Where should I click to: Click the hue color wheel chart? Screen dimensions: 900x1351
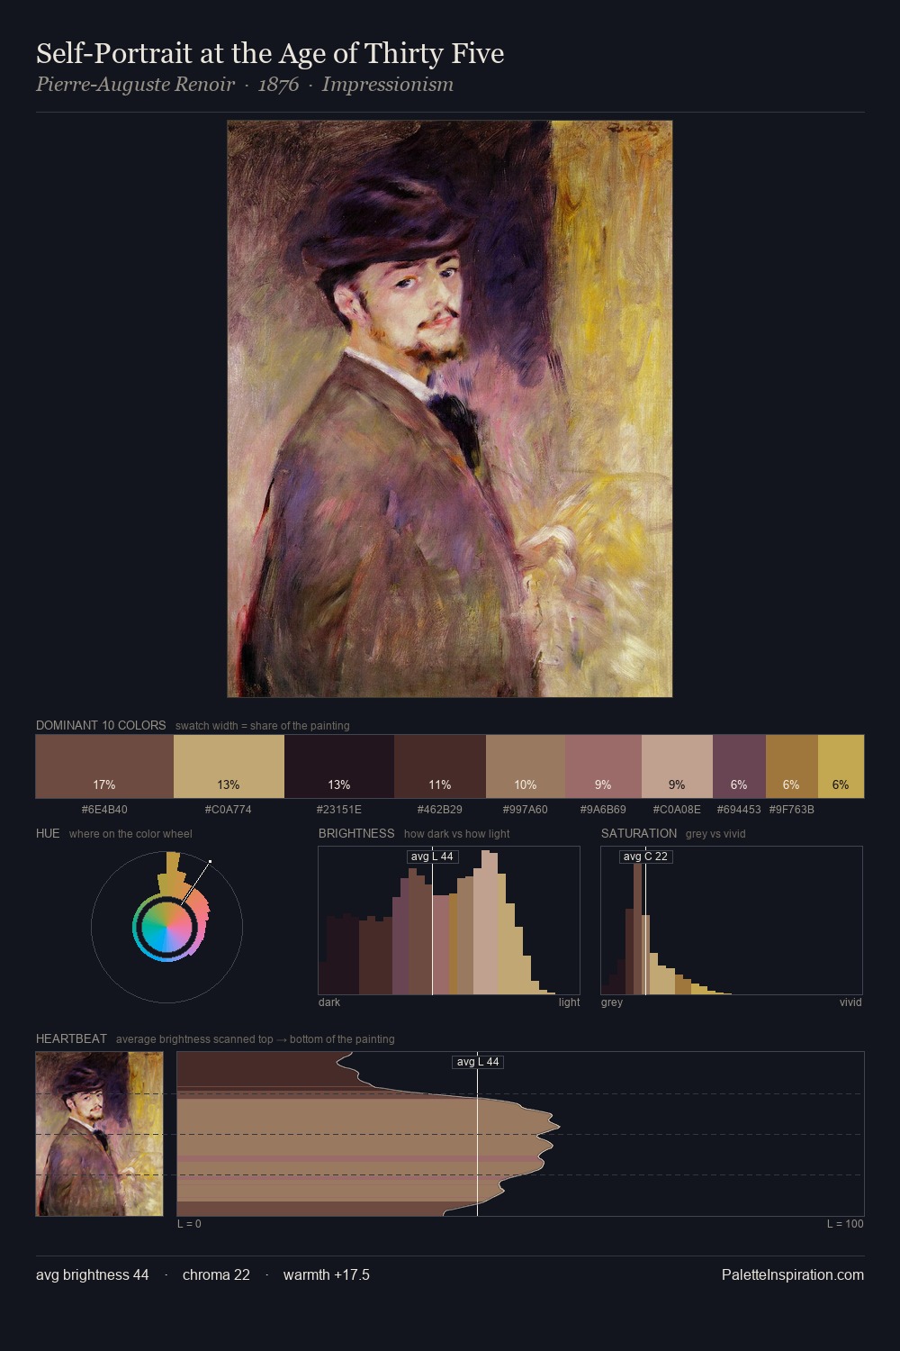tap(166, 926)
